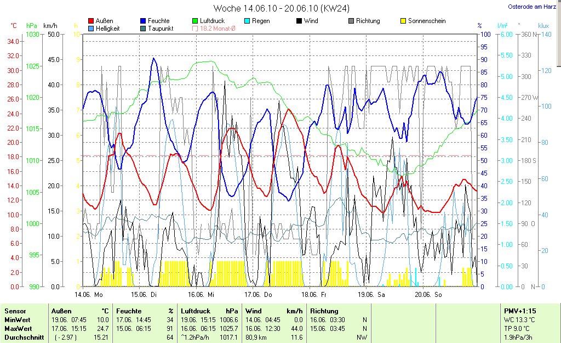The height and width of the screenshot is (343, 561).
Task: Click the PMV+1:15 header
Action: (520, 311)
